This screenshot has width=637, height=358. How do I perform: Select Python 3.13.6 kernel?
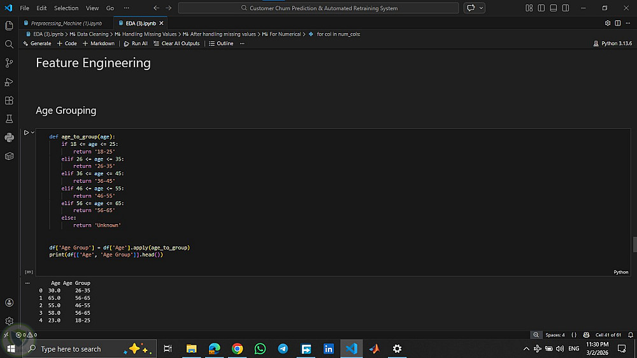(613, 43)
